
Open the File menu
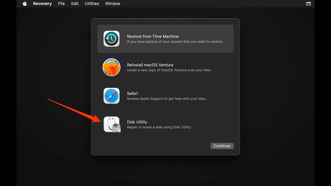(x=61, y=4)
